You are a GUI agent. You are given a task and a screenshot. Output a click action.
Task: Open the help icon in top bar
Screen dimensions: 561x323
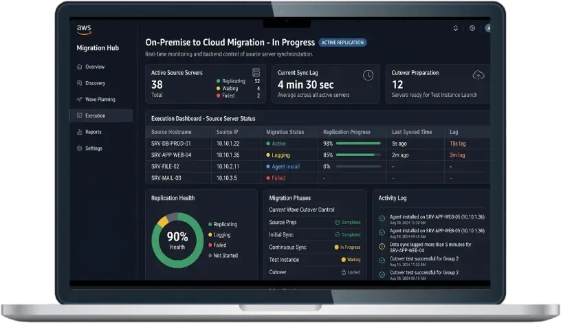pos(472,28)
